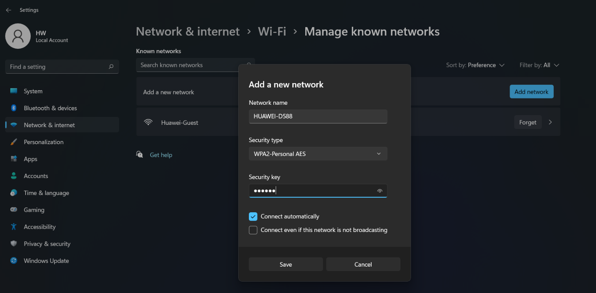Click the Get help link
596x293 pixels.
[x=161, y=155]
